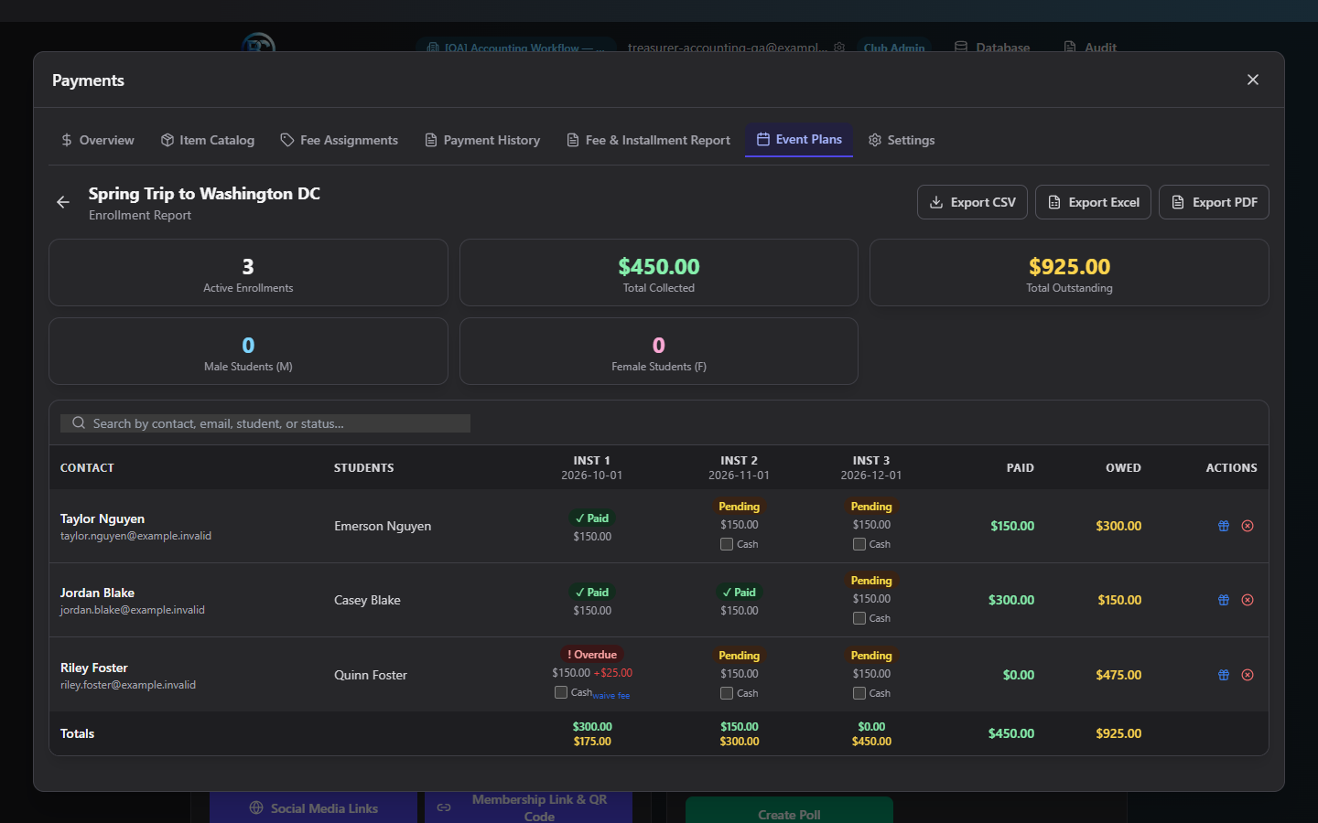
Task: Click remove icon in Jordan Blake row
Action: tap(1248, 600)
